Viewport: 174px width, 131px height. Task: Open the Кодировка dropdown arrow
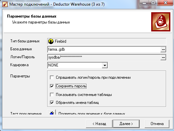tap(105, 65)
